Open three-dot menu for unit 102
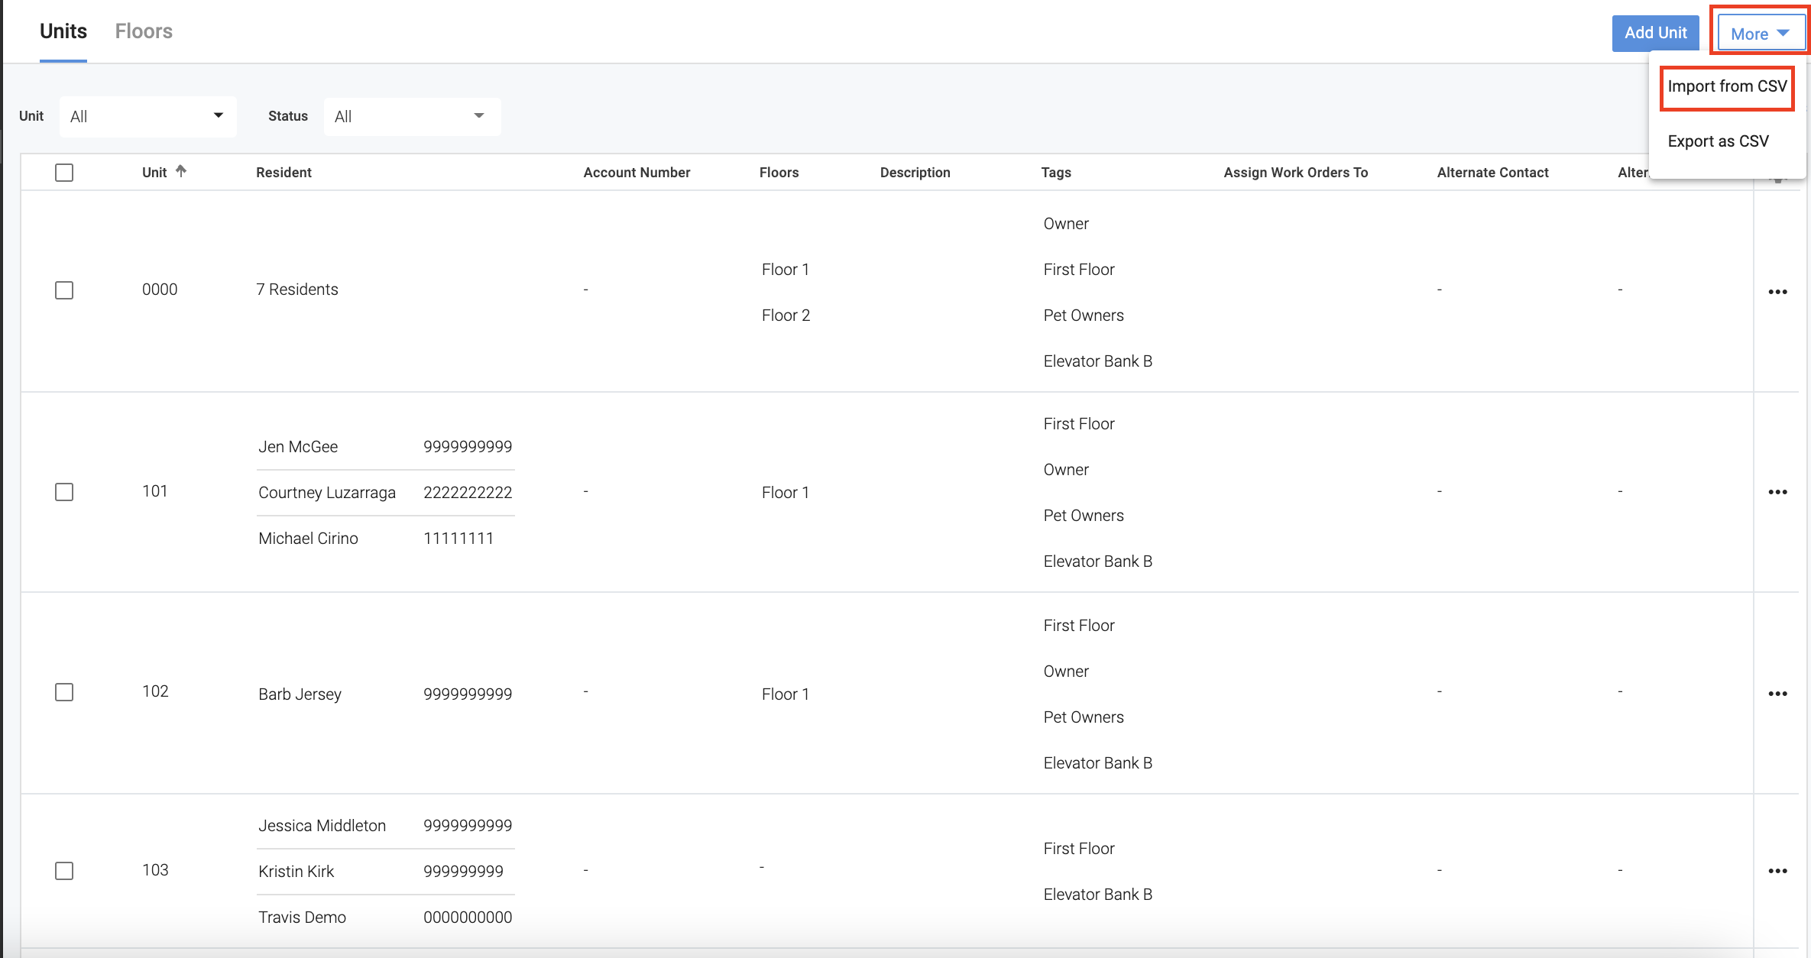The width and height of the screenshot is (1811, 958). 1777,694
